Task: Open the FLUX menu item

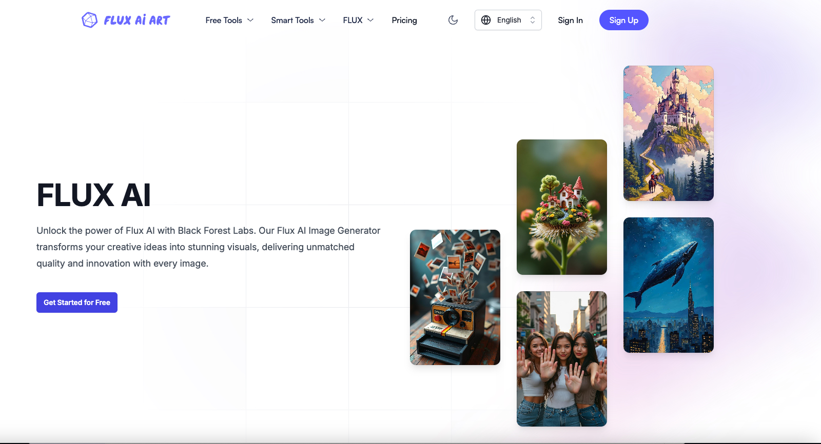Action: (353, 20)
